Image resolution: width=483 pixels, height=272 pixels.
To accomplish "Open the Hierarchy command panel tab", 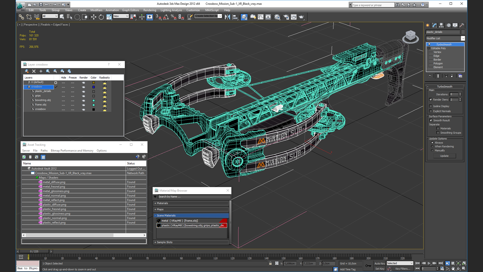I will (x=441, y=25).
